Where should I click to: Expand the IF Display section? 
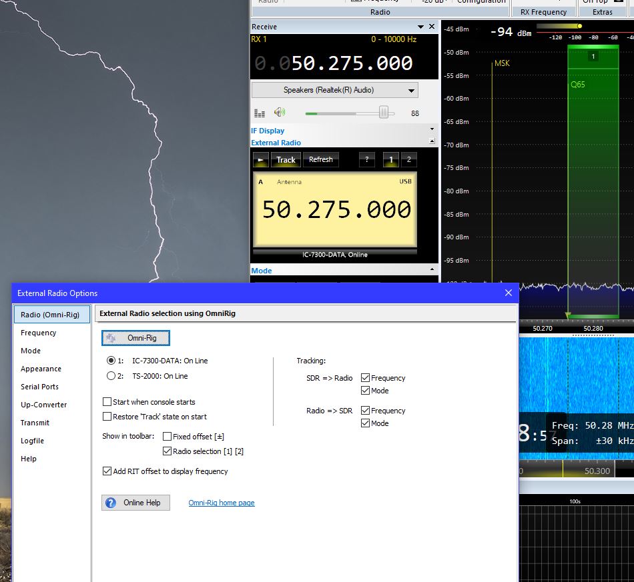432,130
